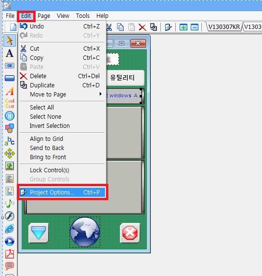This screenshot has width=262, height=276.
Task: Choose Lock Control(s)
Action: point(62,170)
